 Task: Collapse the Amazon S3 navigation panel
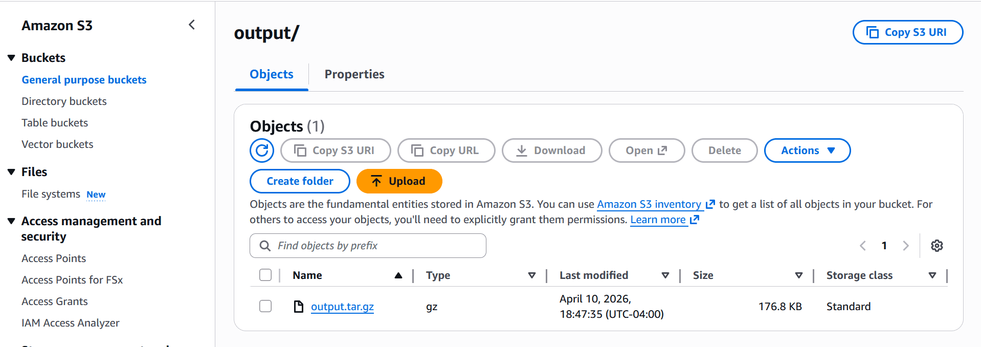tap(192, 25)
